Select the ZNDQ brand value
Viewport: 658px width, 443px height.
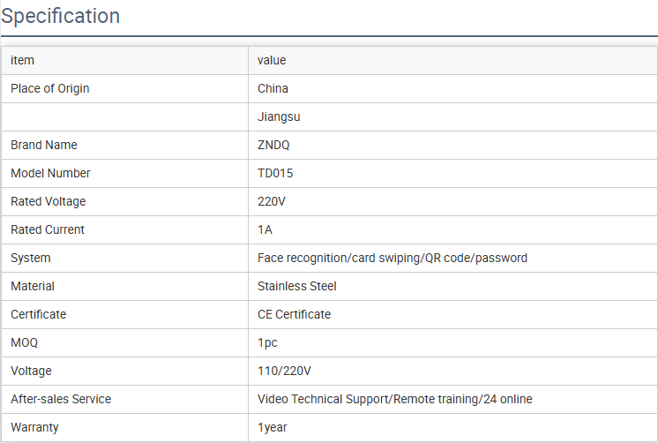(x=273, y=145)
